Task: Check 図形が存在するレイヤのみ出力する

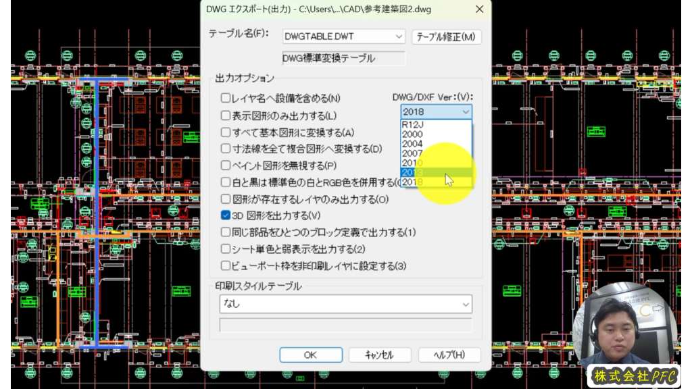Action: pyautogui.click(x=226, y=199)
